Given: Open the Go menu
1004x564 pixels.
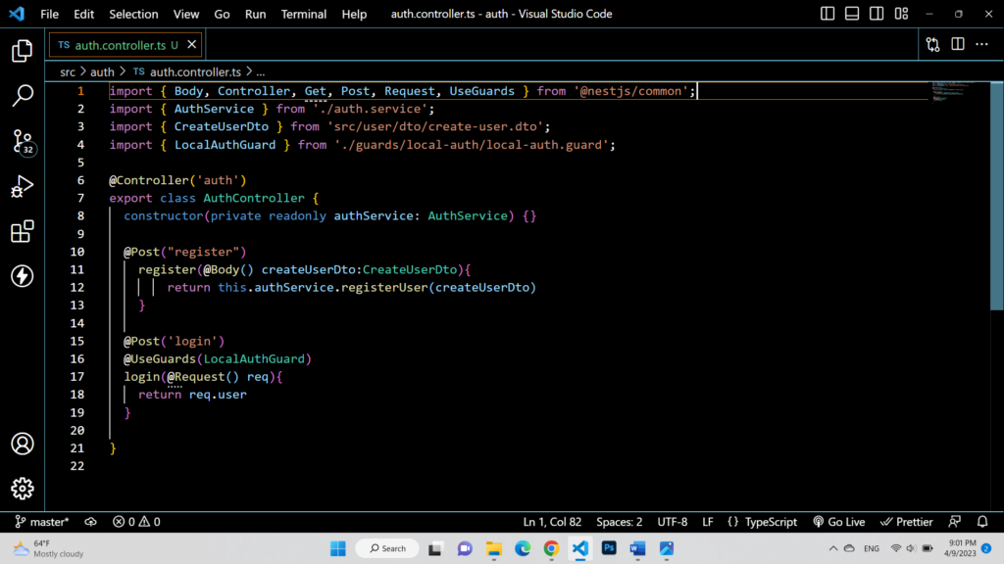Looking at the screenshot, I should 222,14.
